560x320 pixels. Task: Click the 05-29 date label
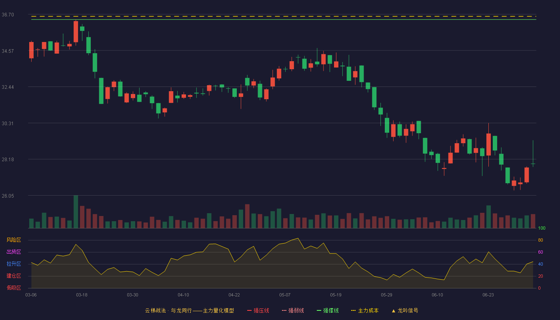(x=386, y=295)
